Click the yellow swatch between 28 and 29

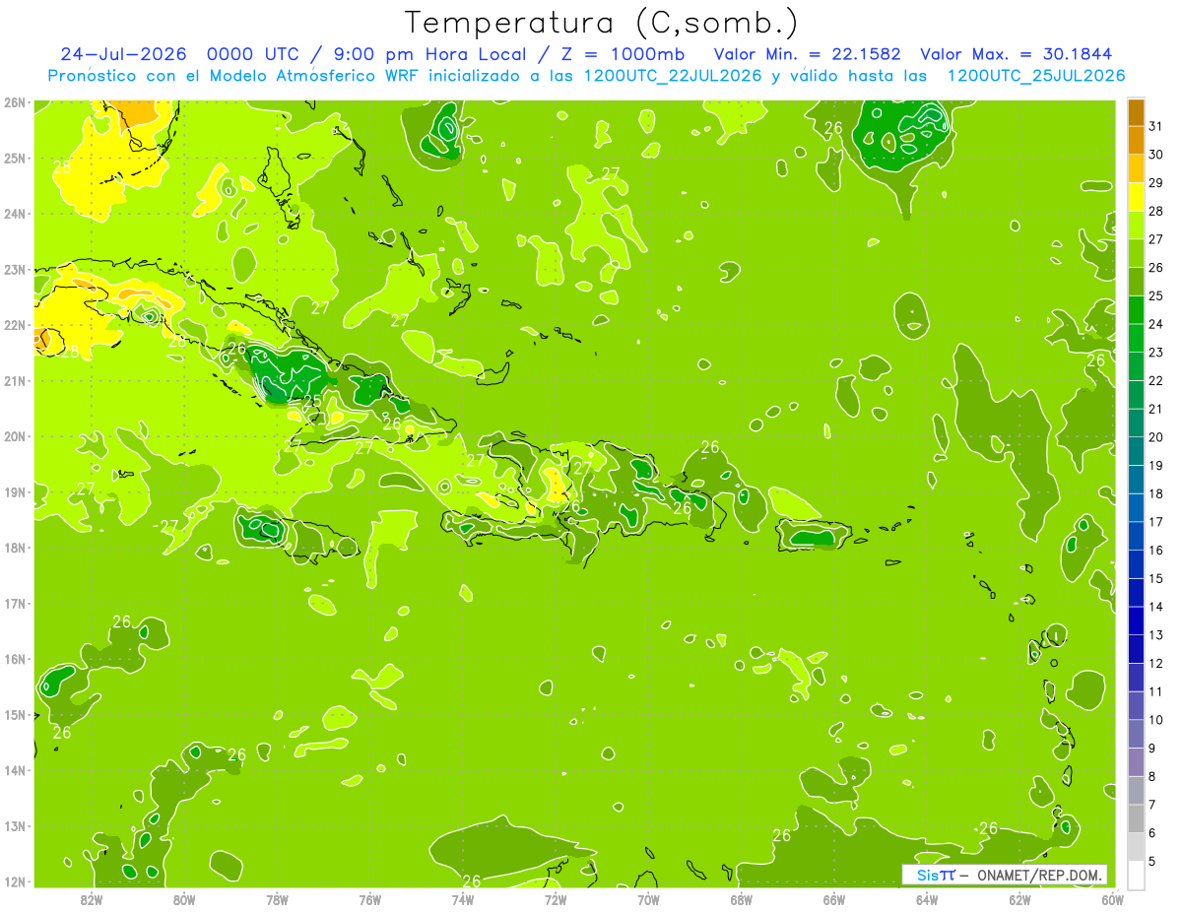[1136, 197]
